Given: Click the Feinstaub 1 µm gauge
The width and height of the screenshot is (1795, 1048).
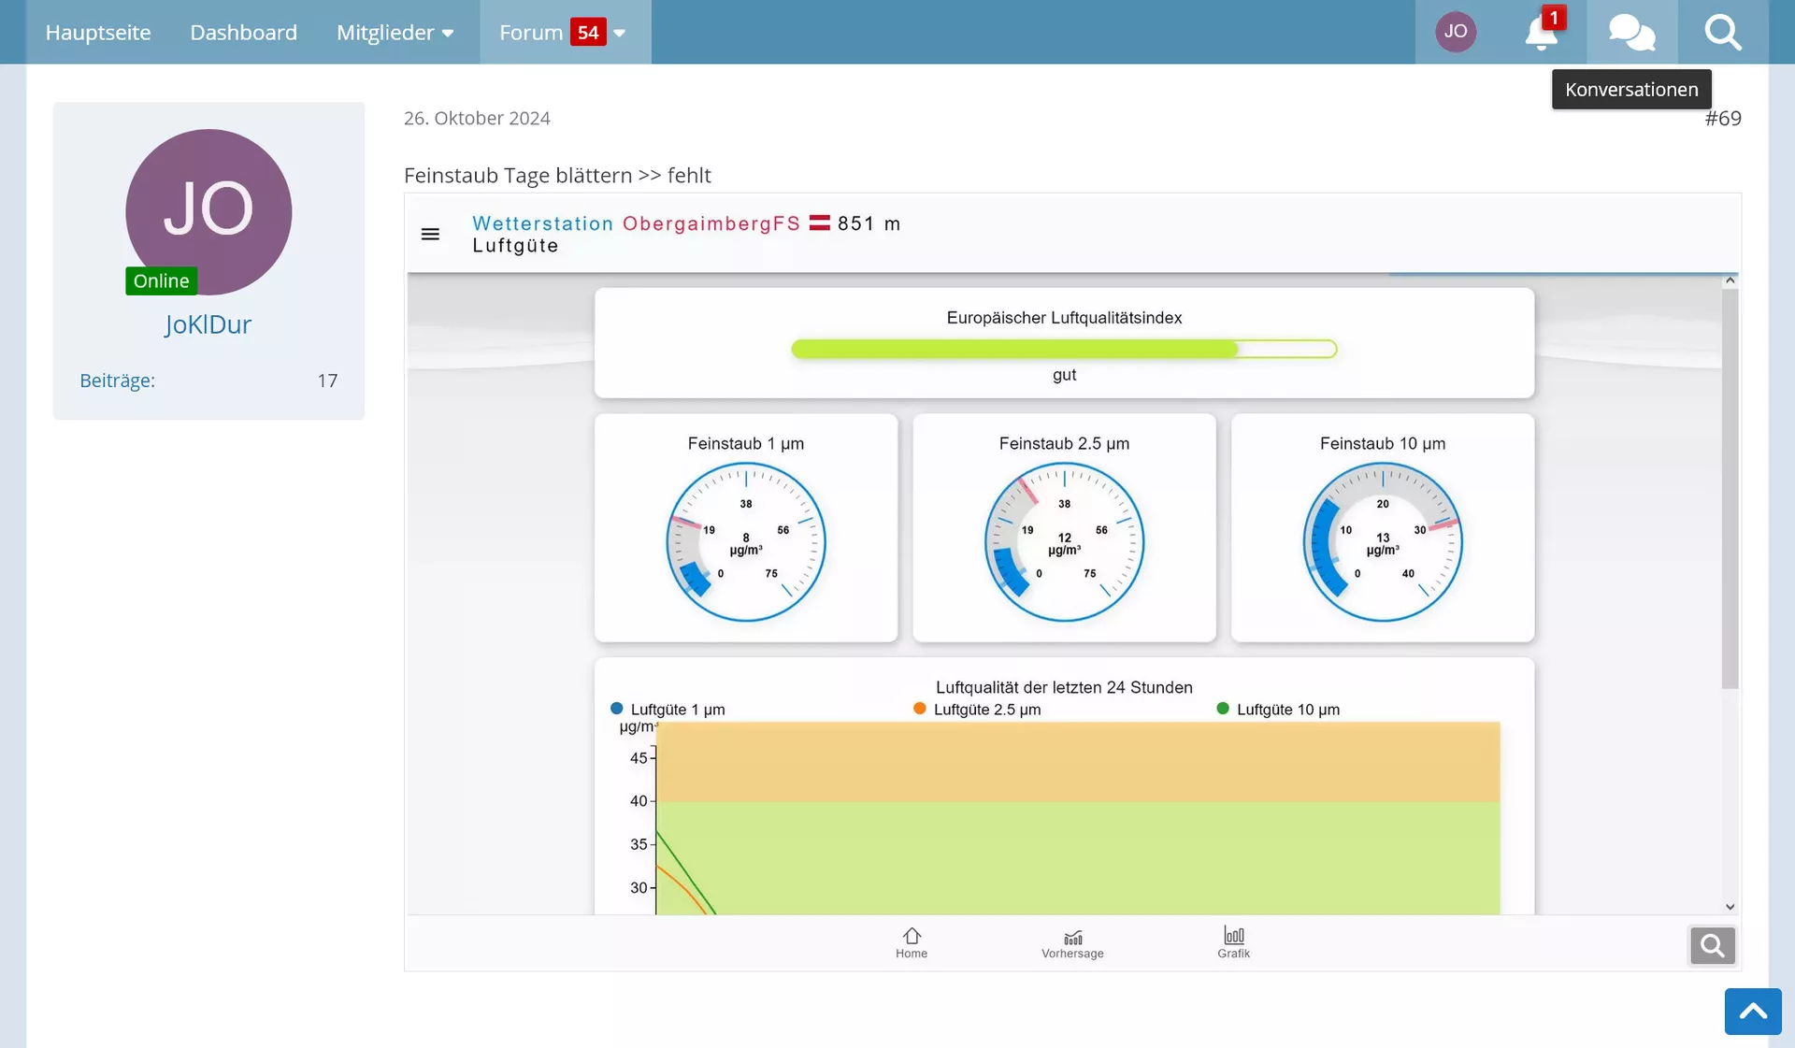Looking at the screenshot, I should (x=746, y=541).
